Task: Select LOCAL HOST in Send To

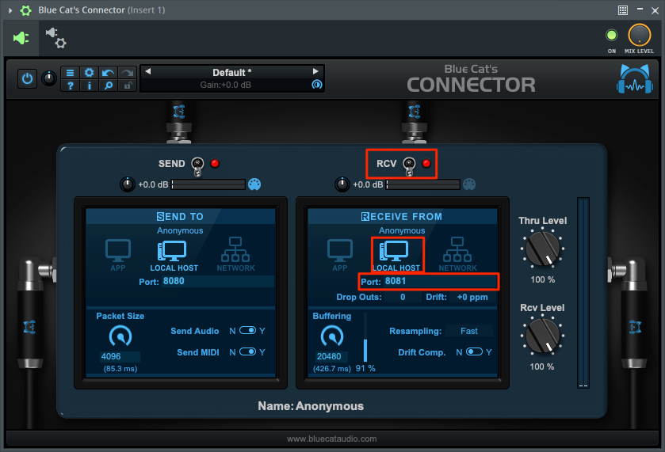Action: pos(174,256)
